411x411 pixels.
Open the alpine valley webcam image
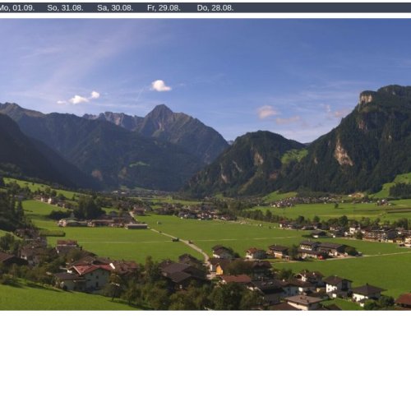205,164
